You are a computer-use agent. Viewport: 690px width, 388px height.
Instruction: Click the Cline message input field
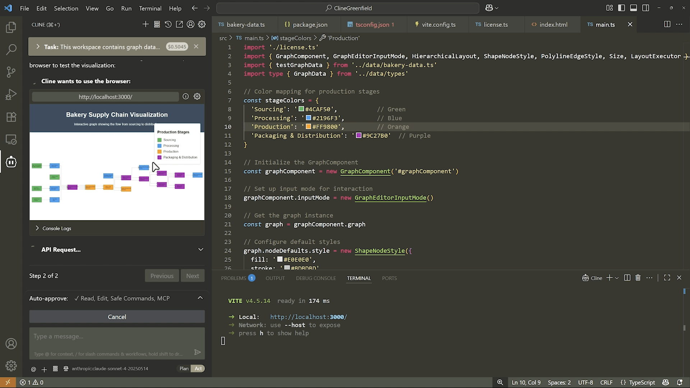pyautogui.click(x=108, y=338)
